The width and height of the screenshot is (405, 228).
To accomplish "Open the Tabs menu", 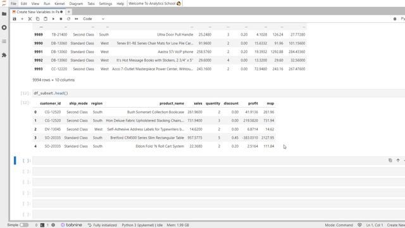I will (91, 4).
